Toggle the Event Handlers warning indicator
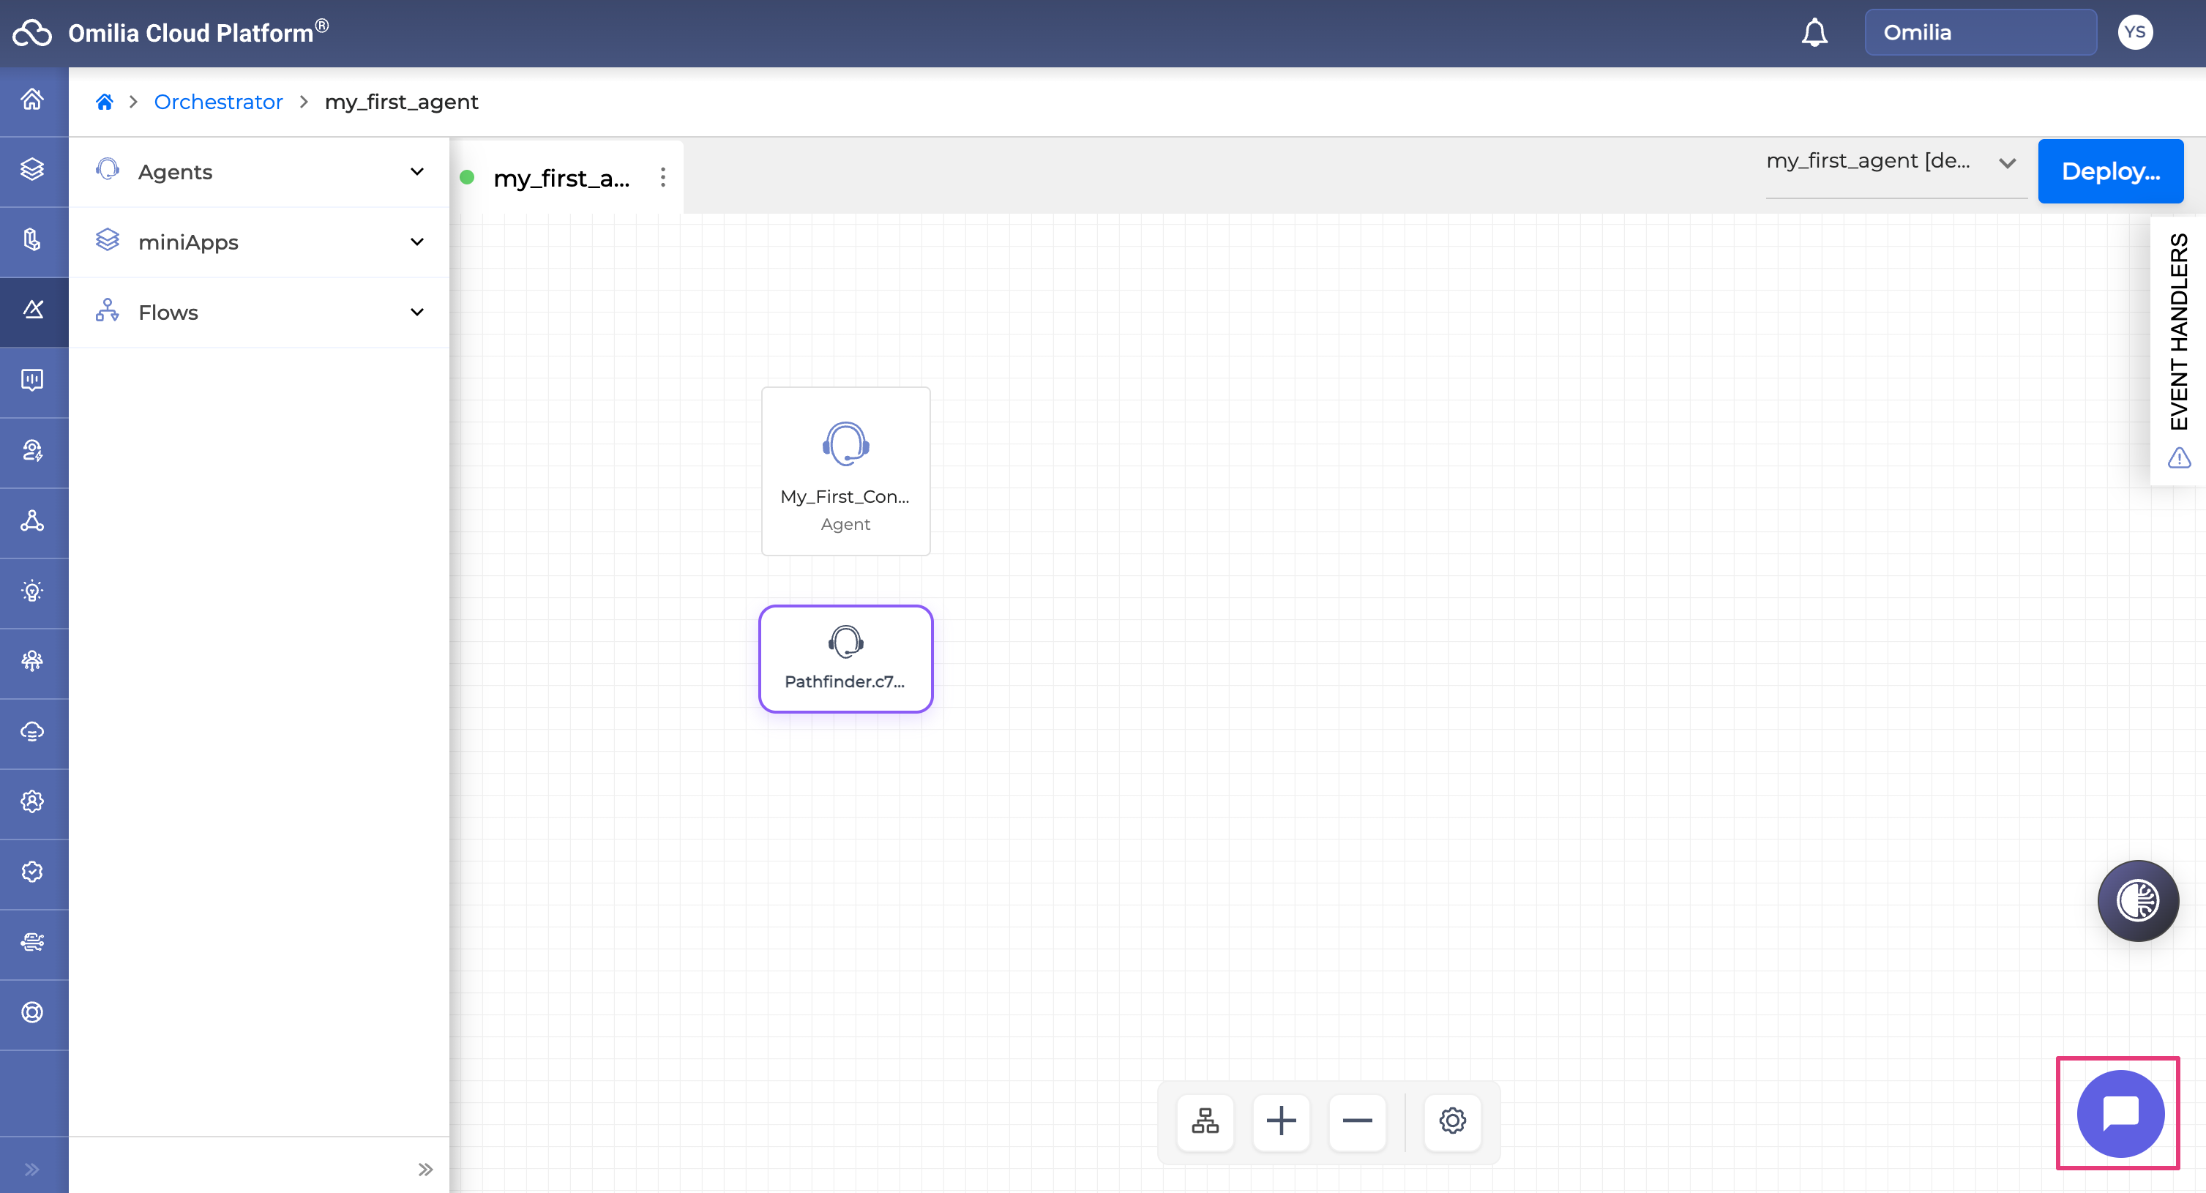2206x1193 pixels. pyautogui.click(x=2180, y=458)
